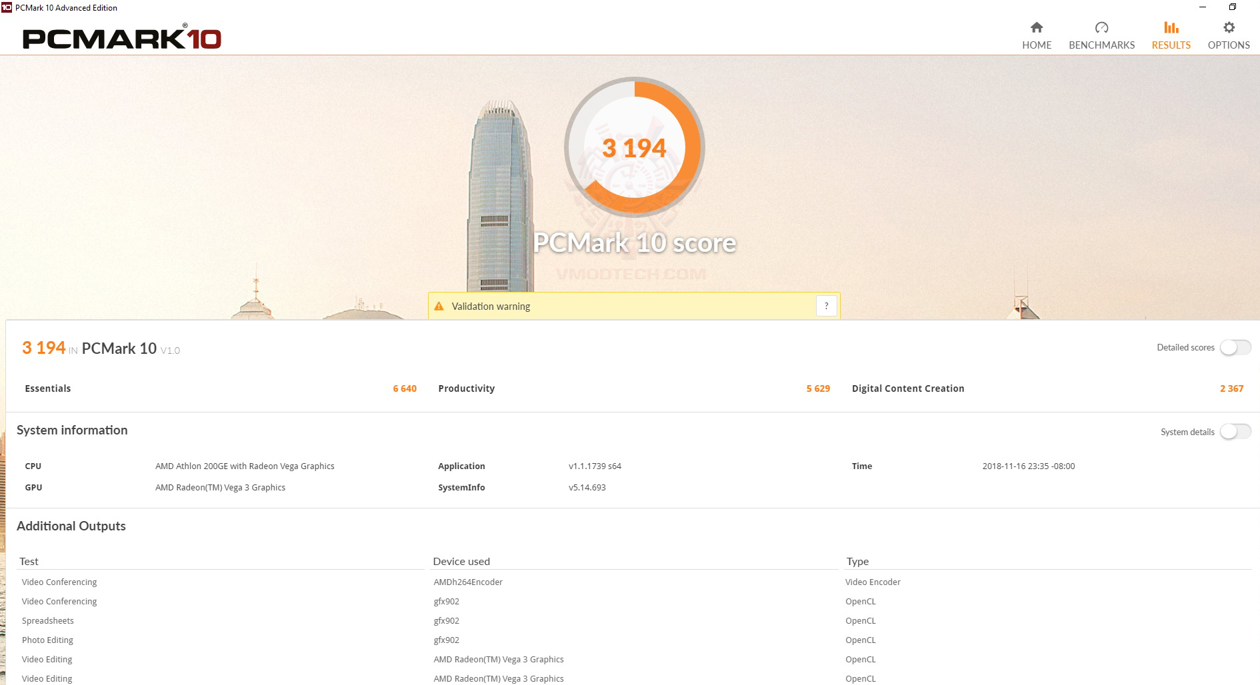The height and width of the screenshot is (685, 1260).
Task: Click the Video Encoder type cell
Action: tap(873, 582)
